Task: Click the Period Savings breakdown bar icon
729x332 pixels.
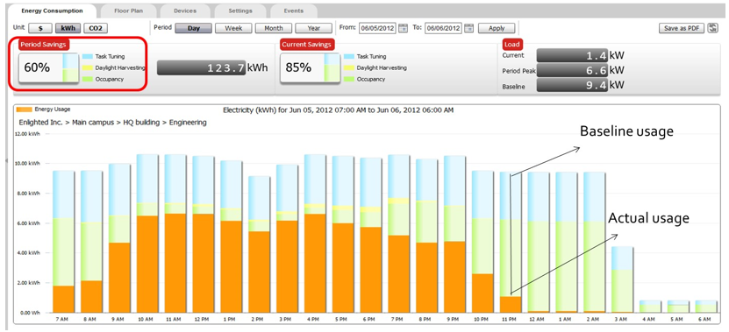Action: coord(70,67)
